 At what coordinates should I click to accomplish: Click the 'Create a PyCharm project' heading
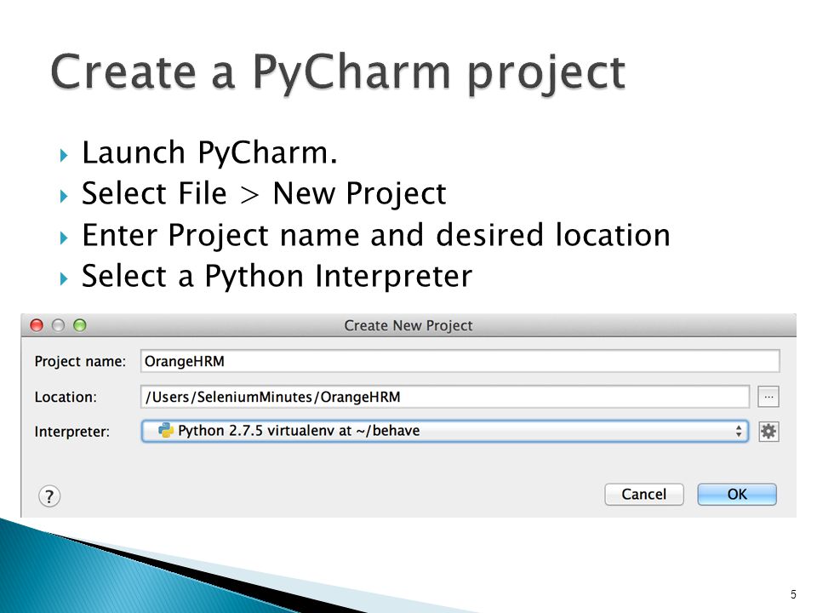coord(338,73)
